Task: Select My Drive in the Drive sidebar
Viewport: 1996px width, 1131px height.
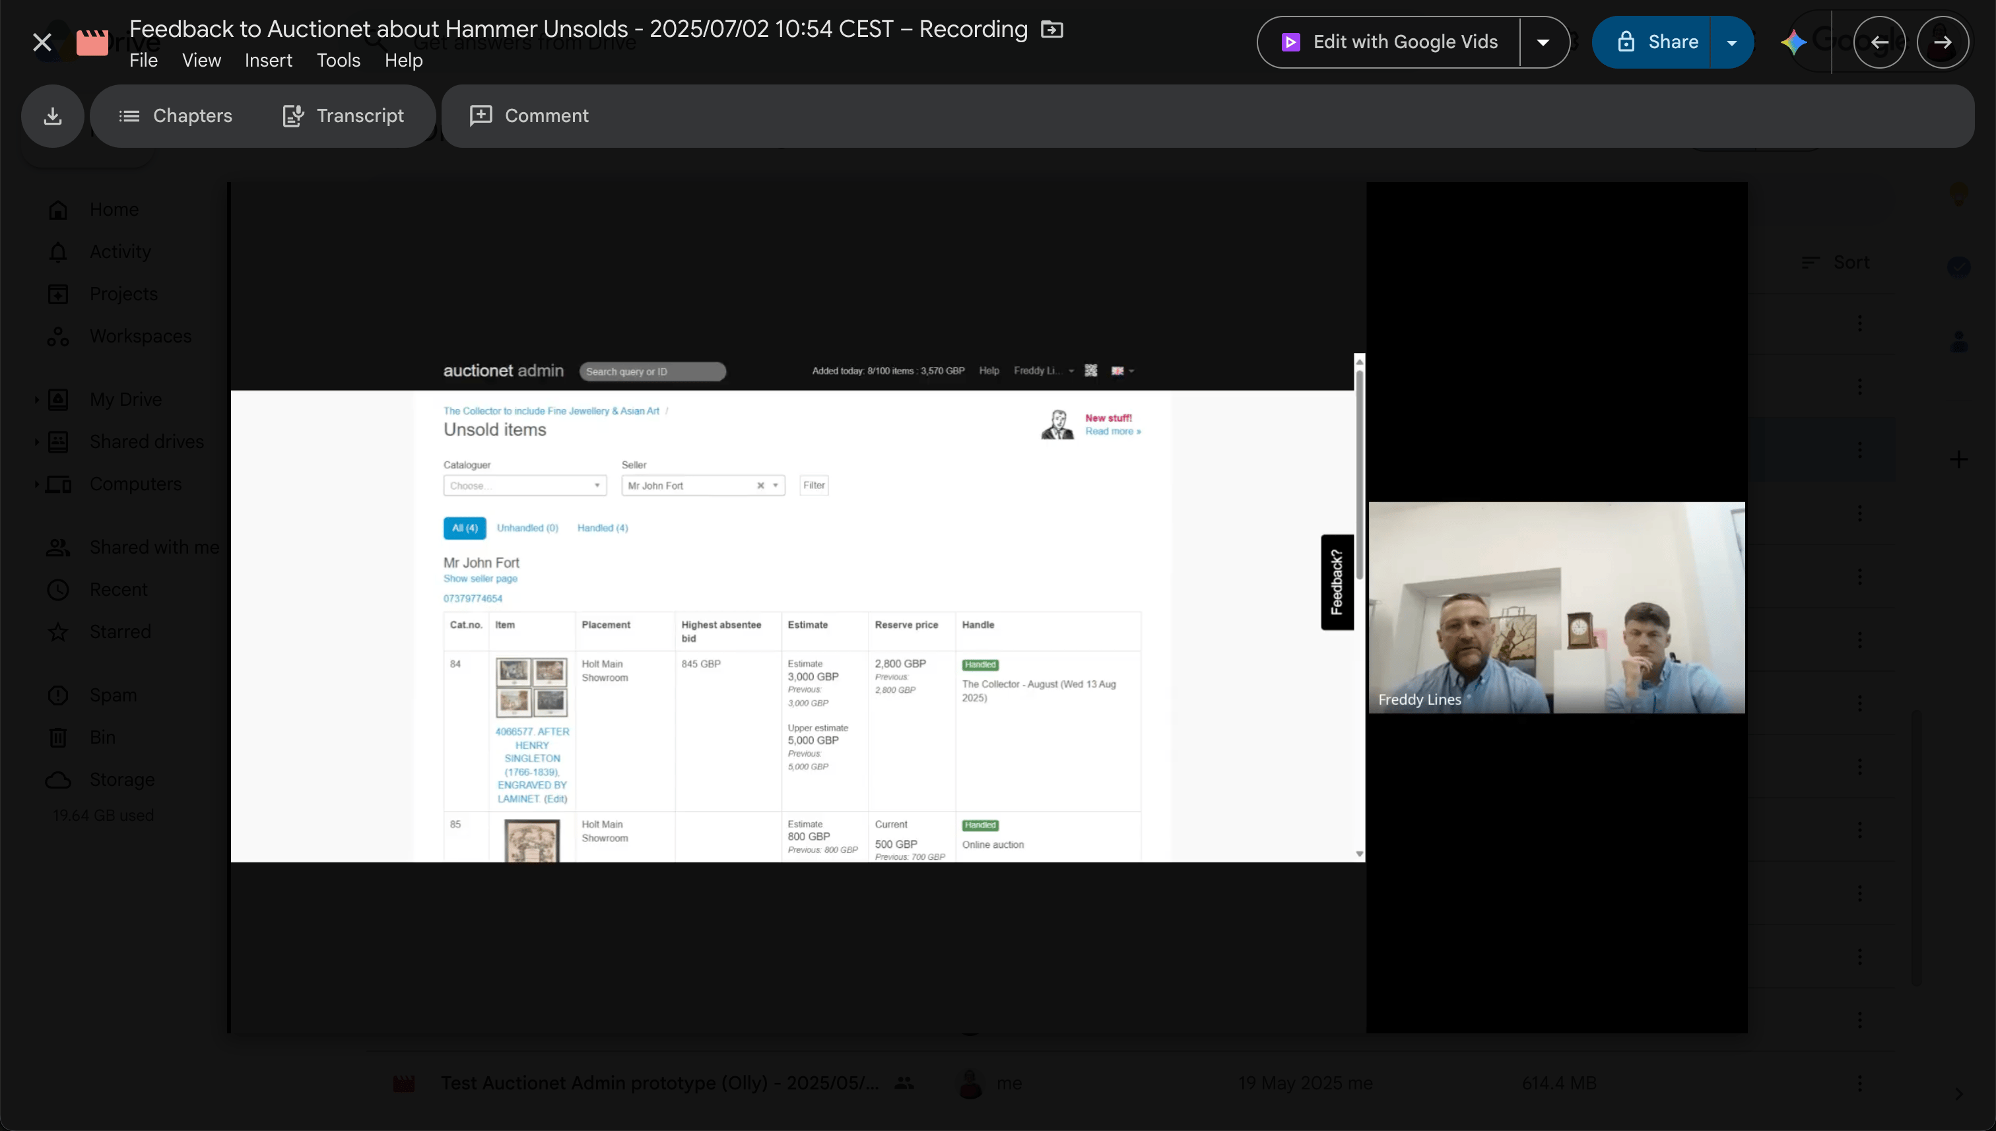Action: coord(126,399)
